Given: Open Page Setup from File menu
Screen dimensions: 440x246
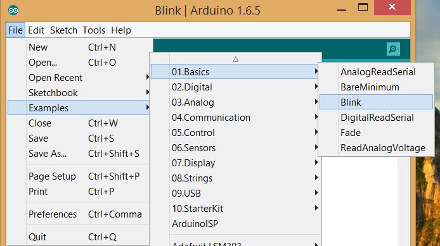Looking at the screenshot, I should coord(79,176).
